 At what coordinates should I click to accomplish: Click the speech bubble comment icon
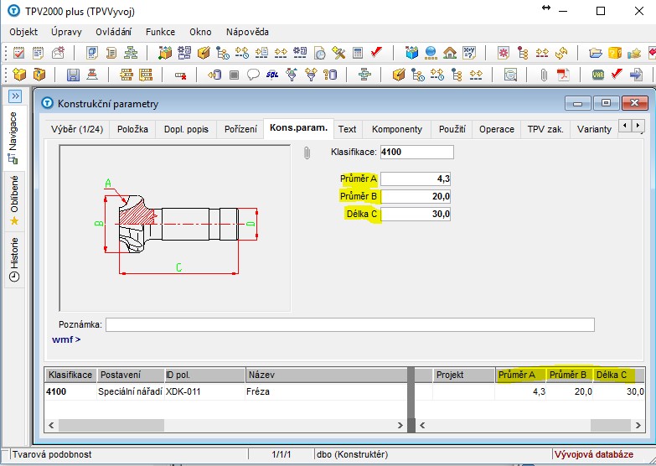pos(253,75)
